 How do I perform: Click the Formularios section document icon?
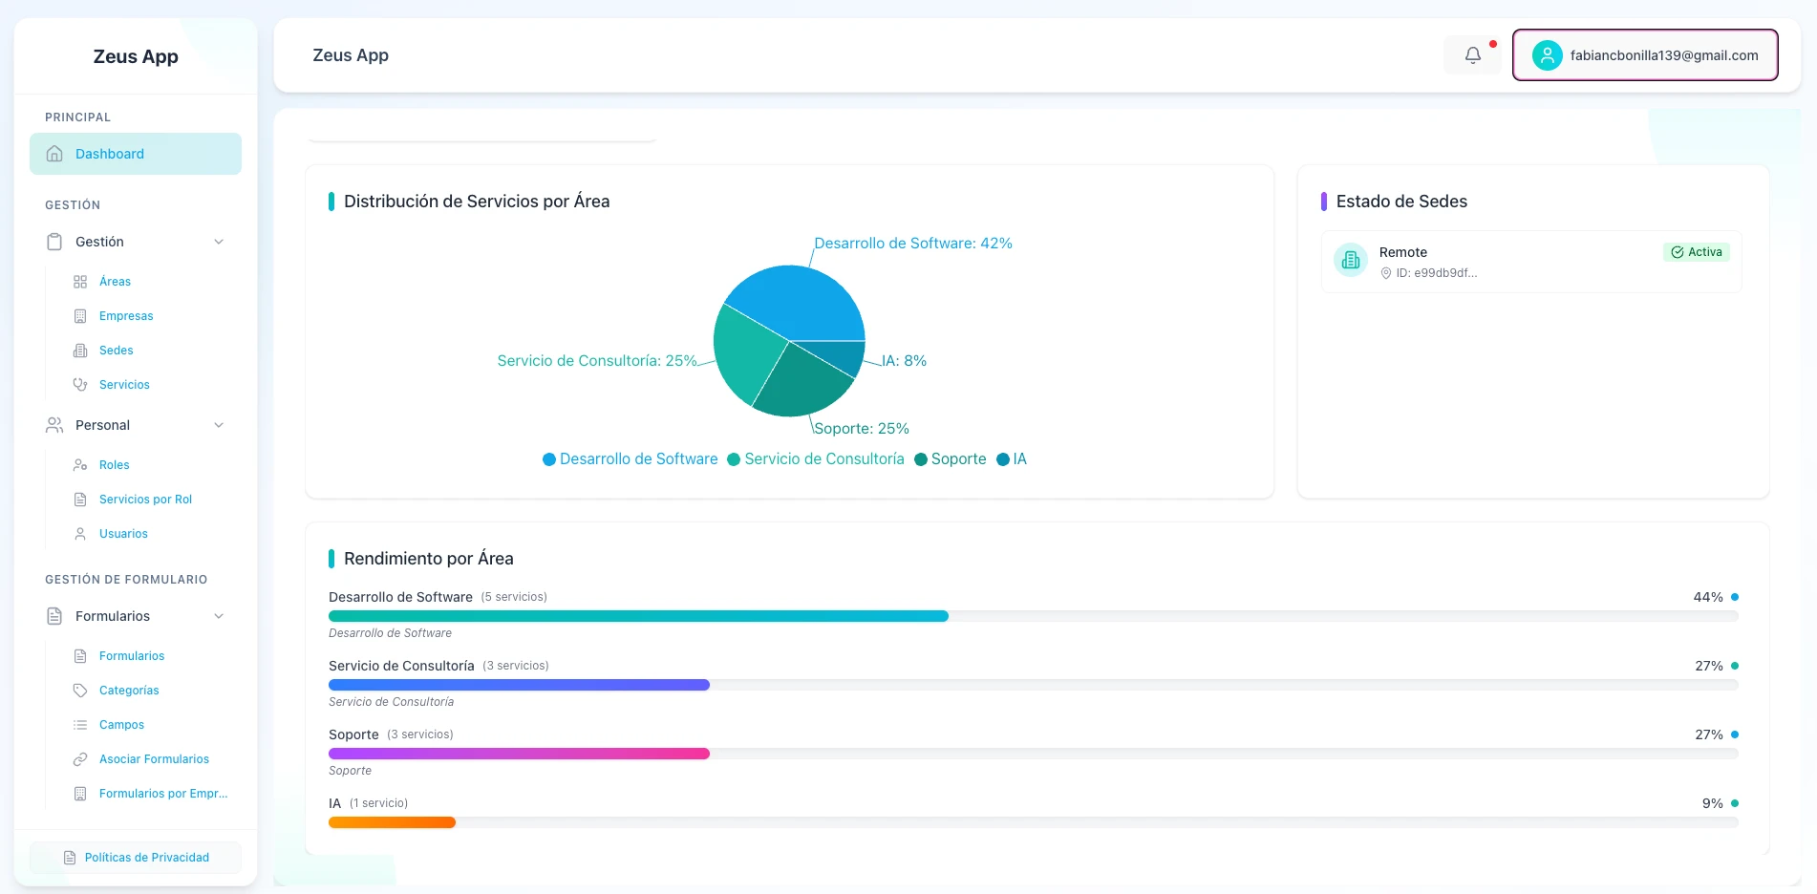tap(54, 616)
